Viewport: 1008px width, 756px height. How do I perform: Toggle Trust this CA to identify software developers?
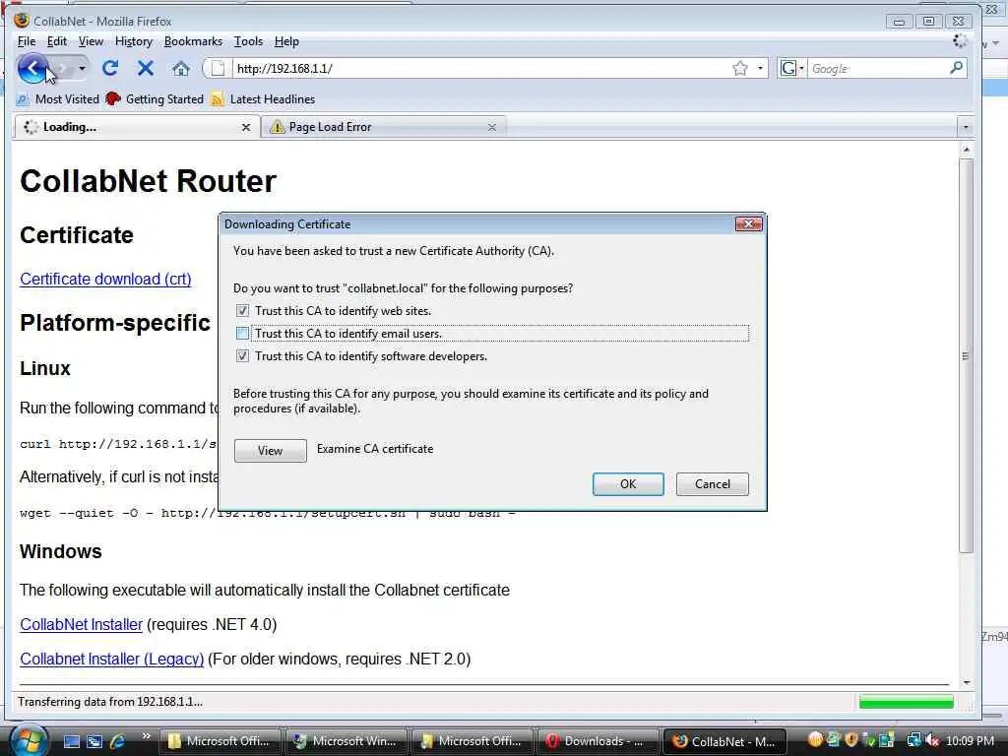242,356
